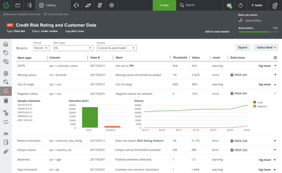Click the green Create button

coord(164,5)
